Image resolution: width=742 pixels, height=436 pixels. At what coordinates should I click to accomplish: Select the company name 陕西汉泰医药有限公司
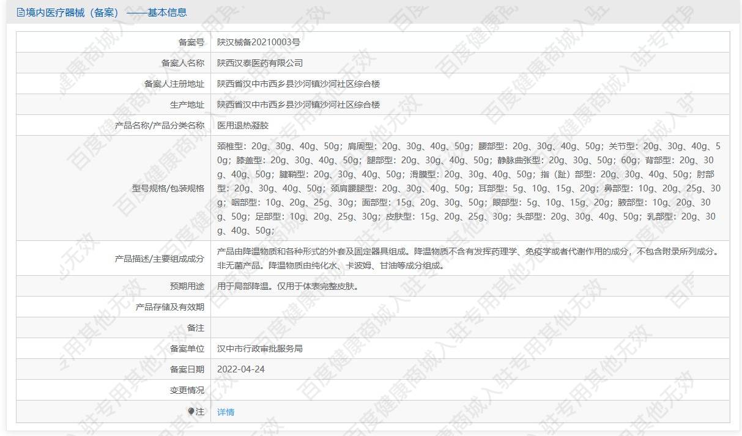tap(260, 63)
